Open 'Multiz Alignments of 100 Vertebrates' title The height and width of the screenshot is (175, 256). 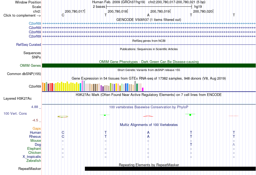[x=149, y=125]
